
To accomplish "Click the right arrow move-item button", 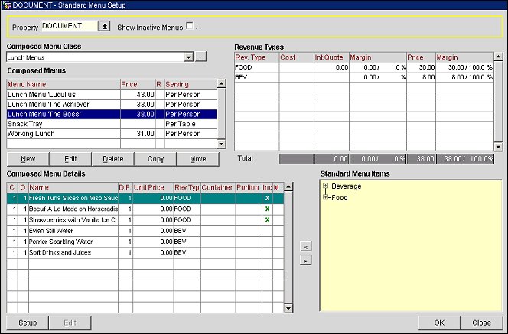I will (304, 261).
